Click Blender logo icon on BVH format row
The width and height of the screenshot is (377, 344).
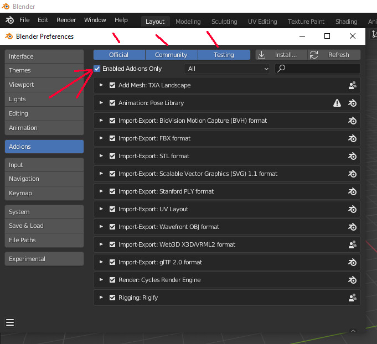pos(353,121)
